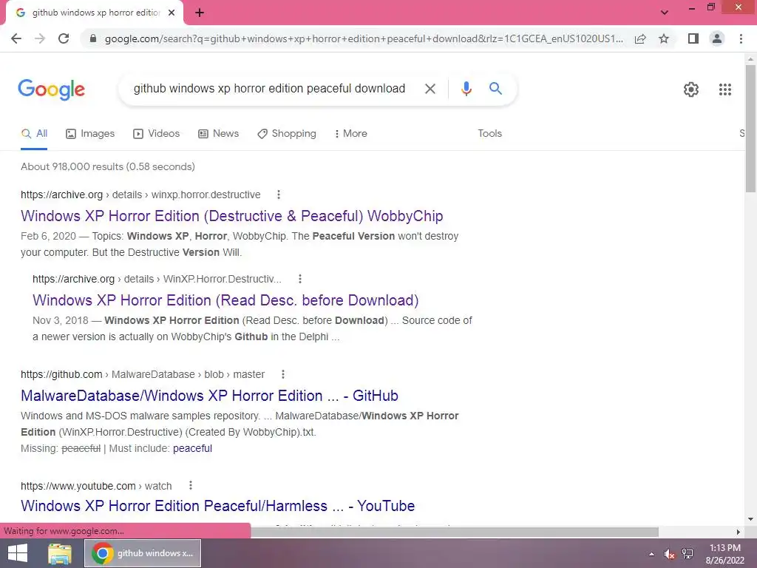The width and height of the screenshot is (757, 568).
Task: Open the Chrome profile menu
Action: pyautogui.click(x=717, y=38)
